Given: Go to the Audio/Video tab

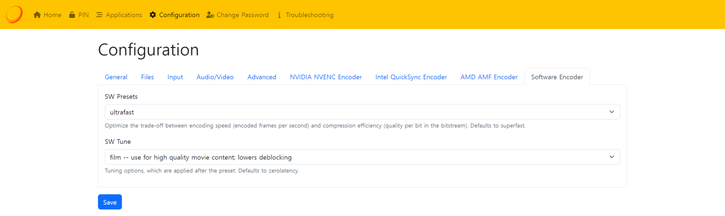Looking at the screenshot, I should [215, 77].
